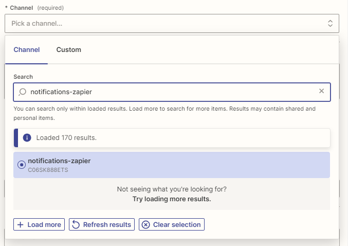Focus the search field containing notifications-zapier
Viewport: 348px width, 246px height.
click(170, 92)
